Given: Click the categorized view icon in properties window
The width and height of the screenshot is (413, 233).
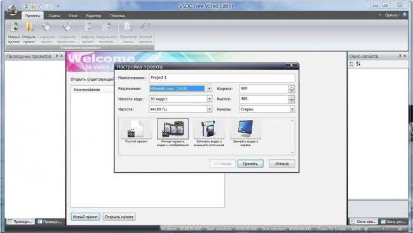Looking at the screenshot, I should [351, 63].
